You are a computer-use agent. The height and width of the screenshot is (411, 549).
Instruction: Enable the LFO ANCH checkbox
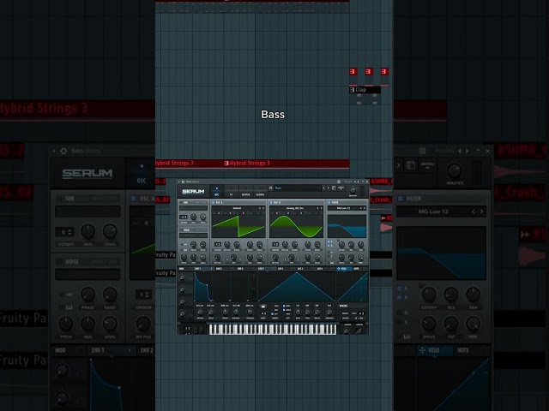pyautogui.click(x=284, y=310)
